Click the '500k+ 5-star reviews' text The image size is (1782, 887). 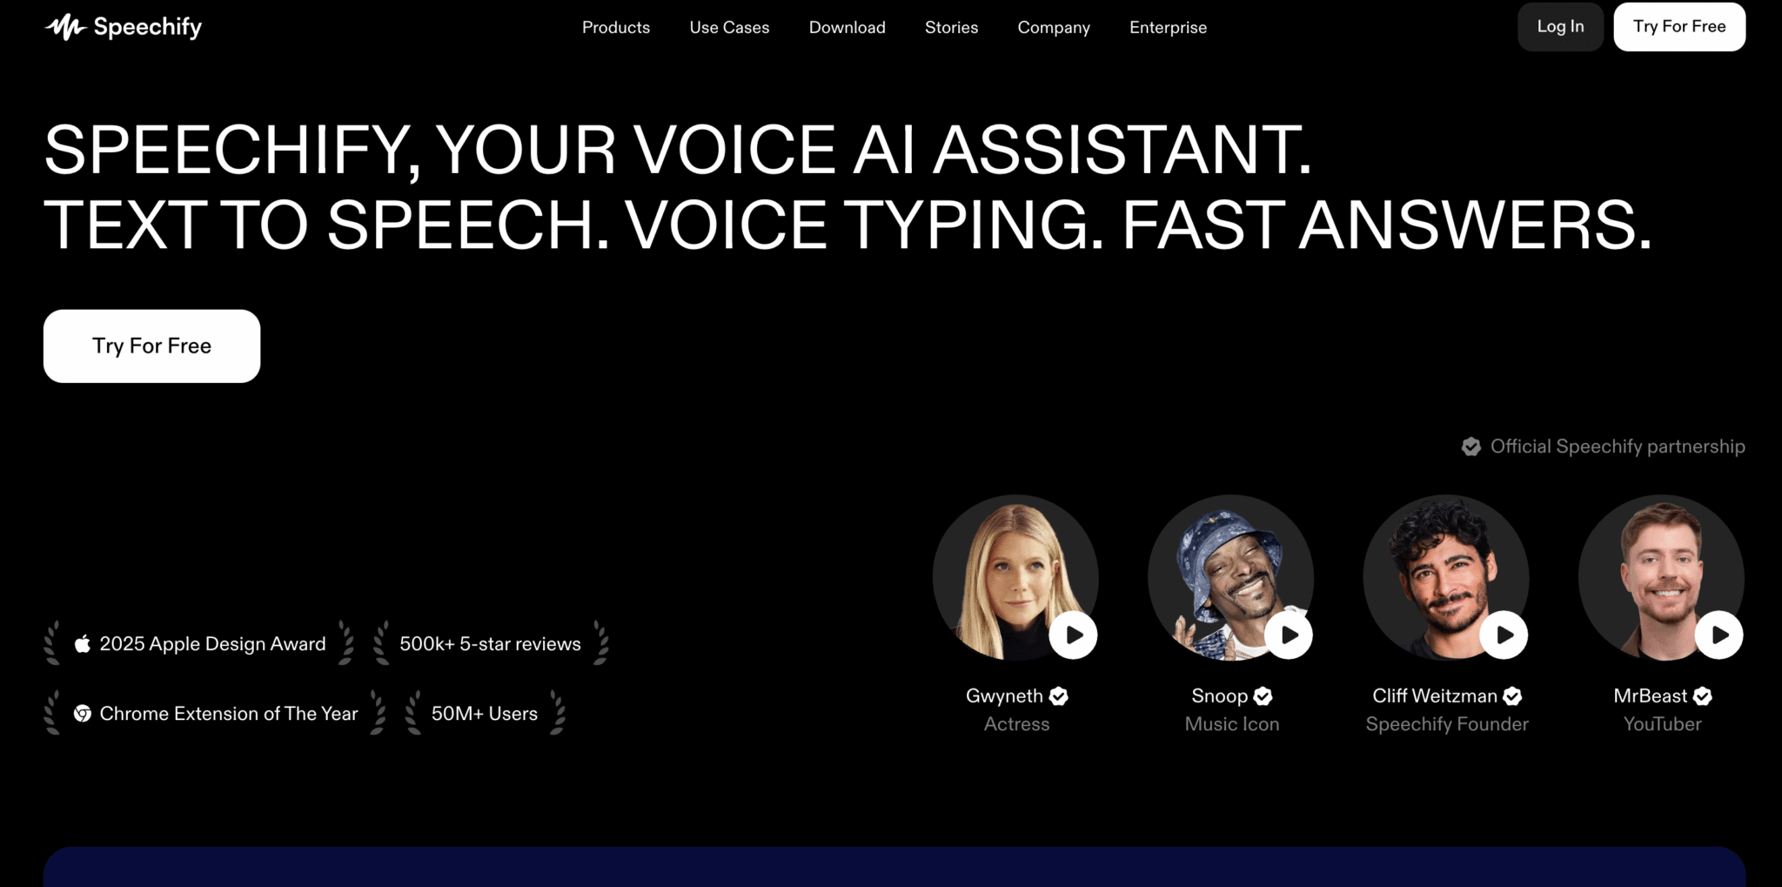pyautogui.click(x=490, y=644)
